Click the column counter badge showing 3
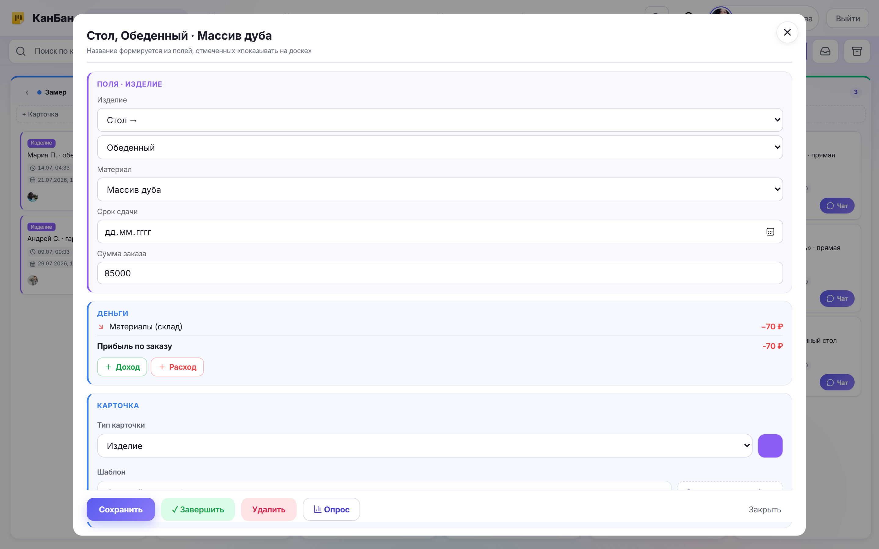879x549 pixels. tap(856, 92)
